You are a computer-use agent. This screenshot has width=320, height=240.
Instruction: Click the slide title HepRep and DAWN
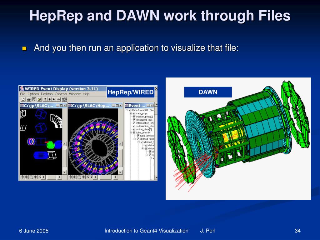pos(160,16)
